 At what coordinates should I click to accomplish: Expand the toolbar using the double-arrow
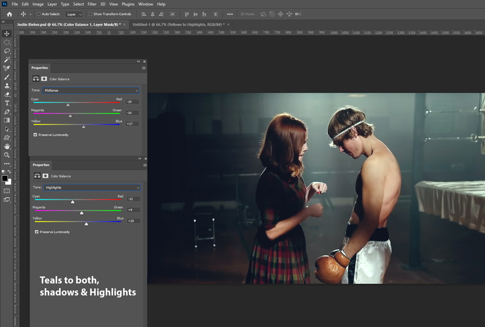(x=3, y=22)
